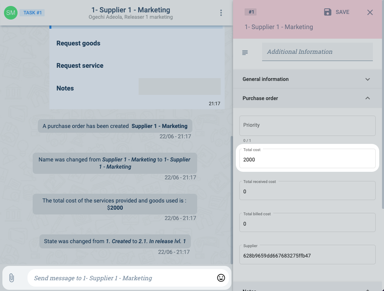Click the paperclip attachment icon
The image size is (384, 291).
(12, 278)
